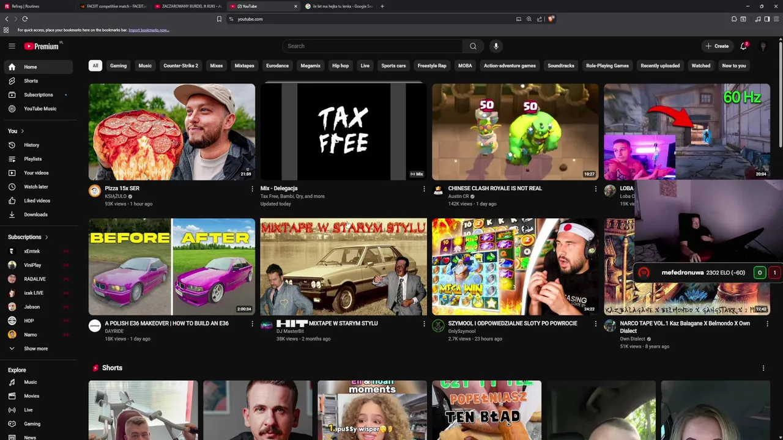Open the media control music note icon
The height and width of the screenshot is (440, 783).
click(758, 19)
